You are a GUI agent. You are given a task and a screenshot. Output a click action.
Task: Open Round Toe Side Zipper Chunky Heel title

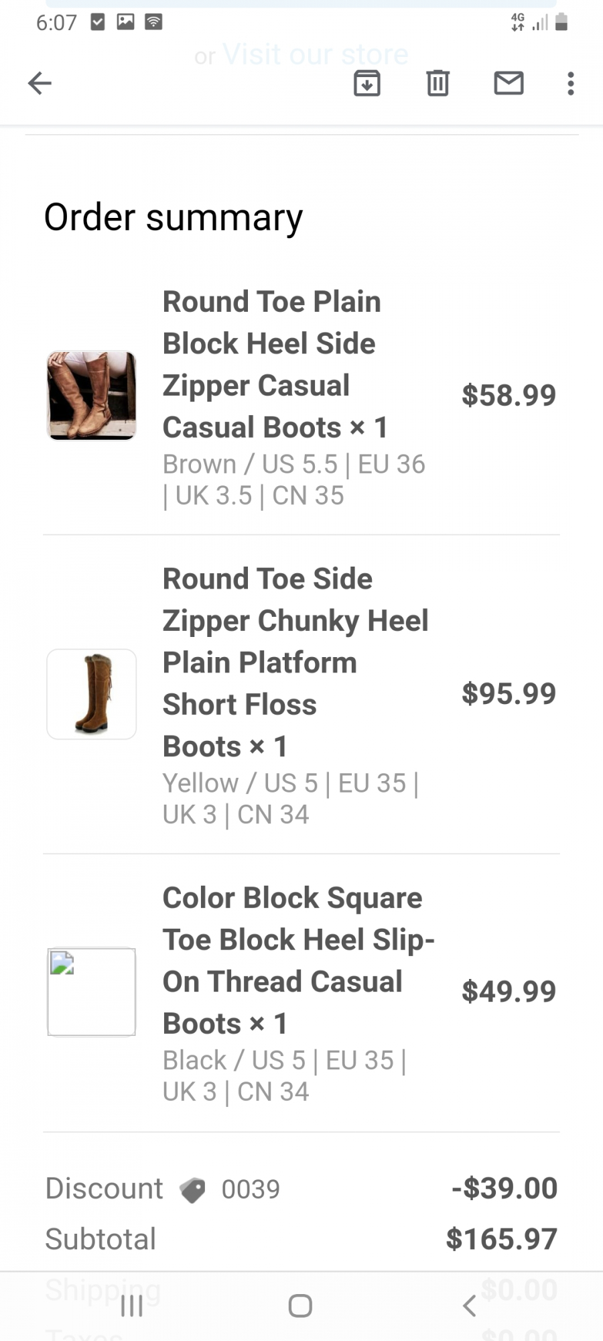tap(295, 662)
